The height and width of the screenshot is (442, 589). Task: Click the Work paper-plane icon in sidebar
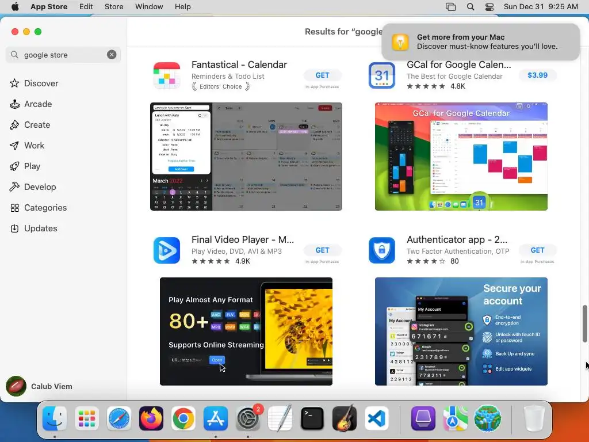14,146
